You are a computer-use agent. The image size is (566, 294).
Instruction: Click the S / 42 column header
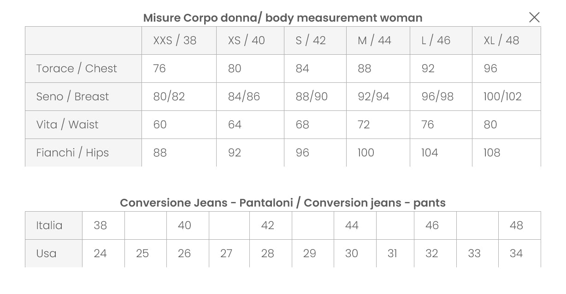(311, 40)
